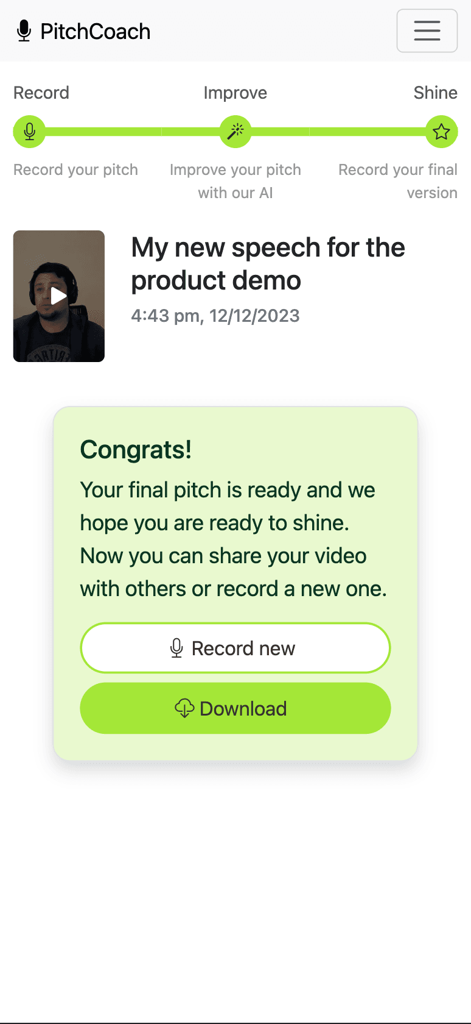Select the Record step microphone circle
Screen dimensions: 471x1024
(x=29, y=132)
